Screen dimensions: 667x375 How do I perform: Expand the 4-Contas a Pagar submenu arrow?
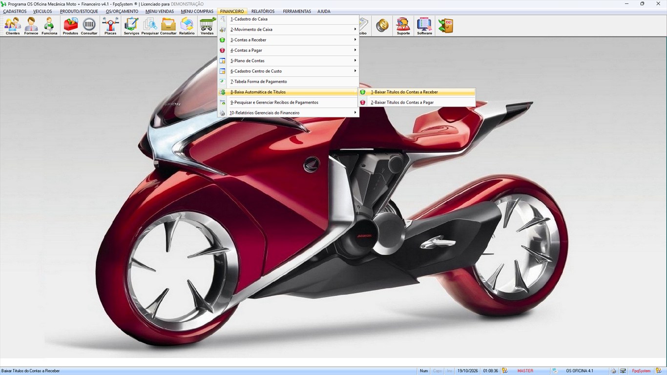pos(355,50)
